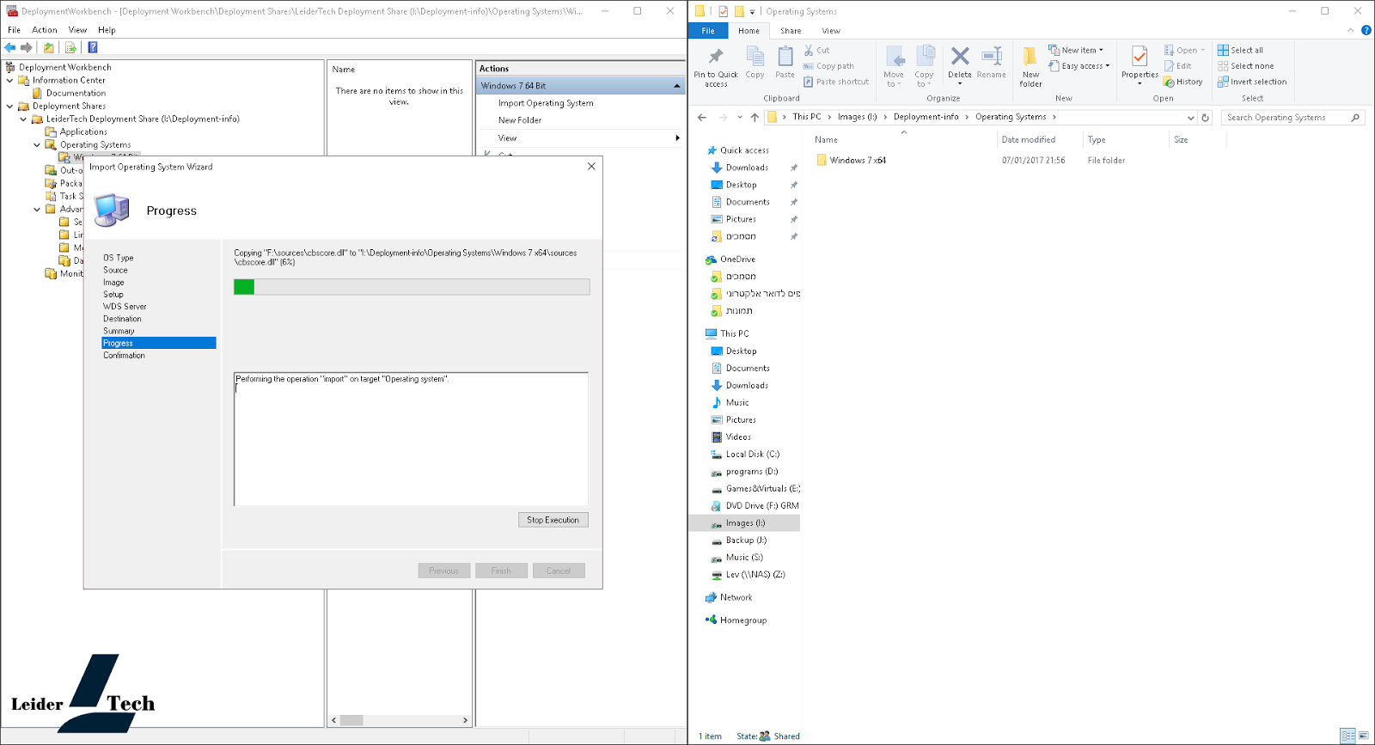Click Up one level icon in Workbench toolbar
The image size is (1375, 745).
pyautogui.click(x=49, y=47)
